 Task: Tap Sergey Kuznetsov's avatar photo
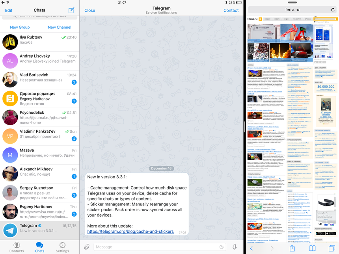coord(10,193)
